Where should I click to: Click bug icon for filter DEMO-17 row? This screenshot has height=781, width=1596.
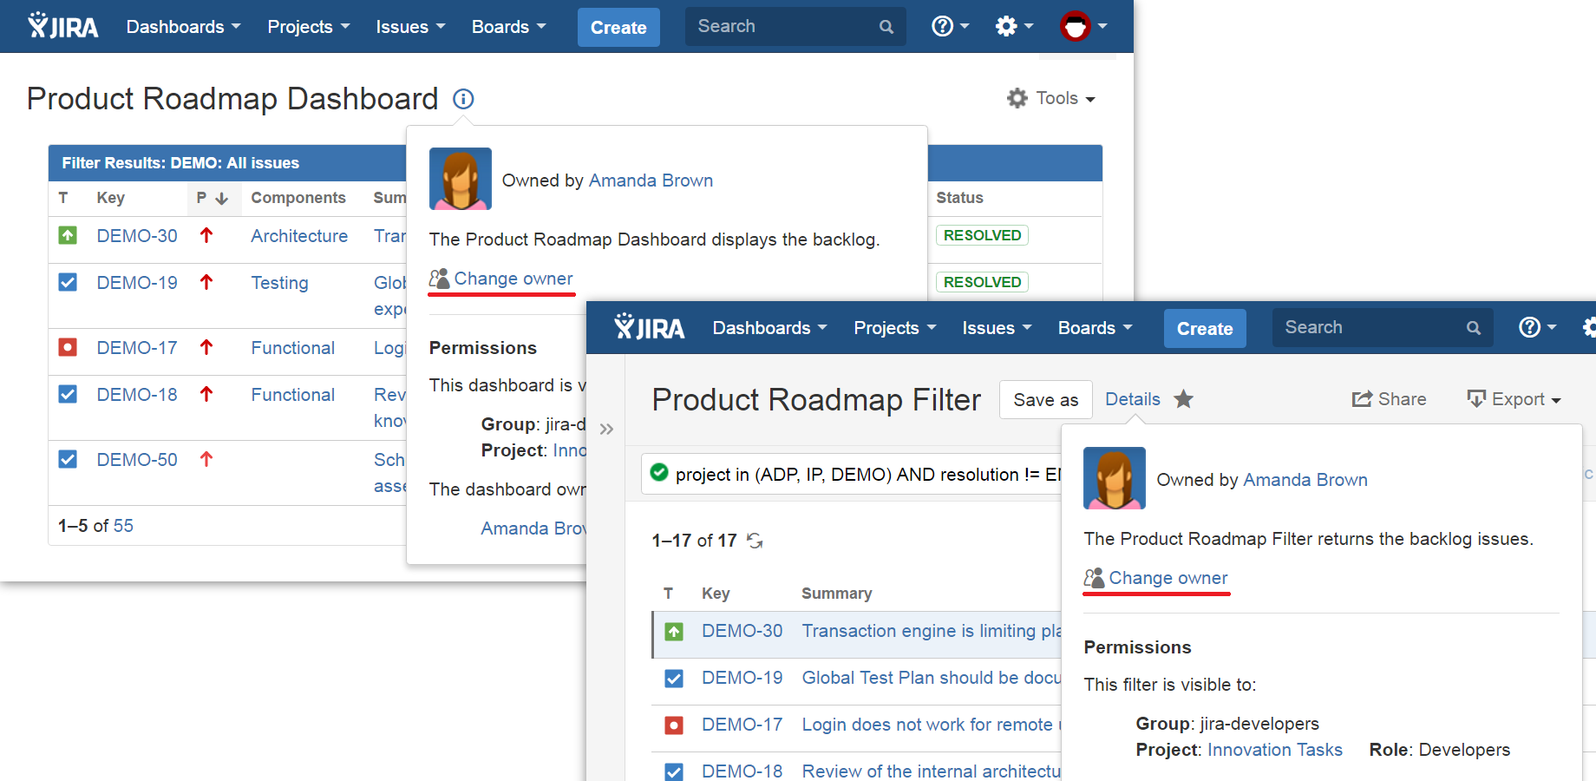(x=674, y=725)
